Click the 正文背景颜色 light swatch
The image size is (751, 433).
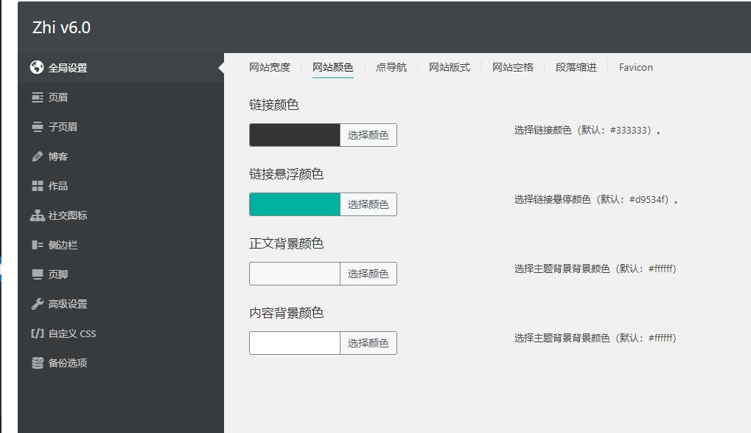coord(295,274)
